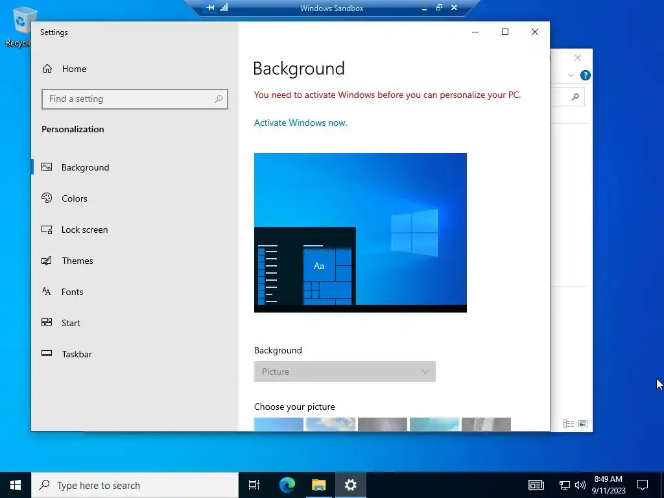Switch background window to large icons view
This screenshot has width=664, height=498.
pos(583,423)
